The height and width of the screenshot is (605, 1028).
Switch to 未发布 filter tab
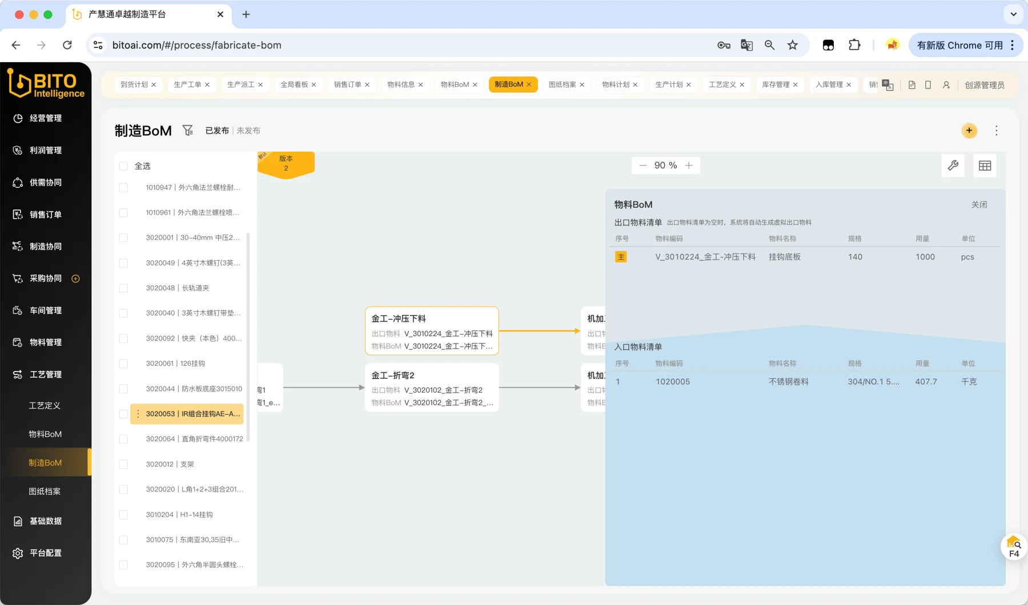pyautogui.click(x=248, y=131)
